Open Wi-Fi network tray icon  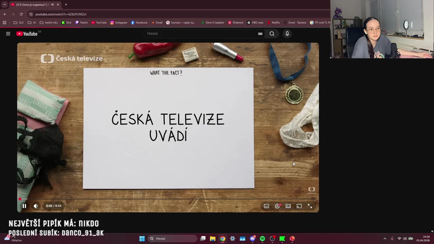[x=399, y=239]
